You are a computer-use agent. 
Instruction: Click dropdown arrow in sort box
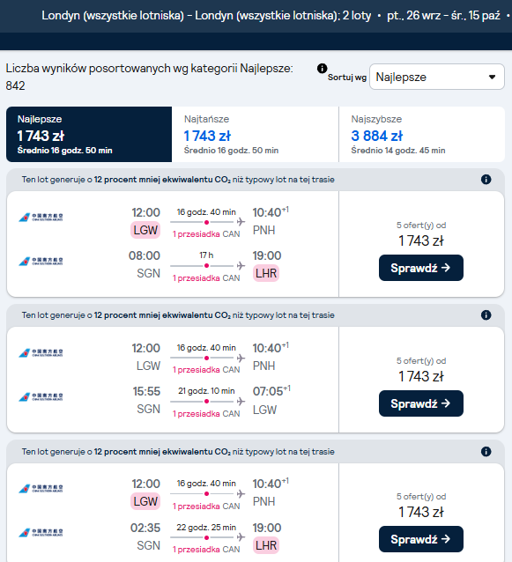click(x=493, y=77)
